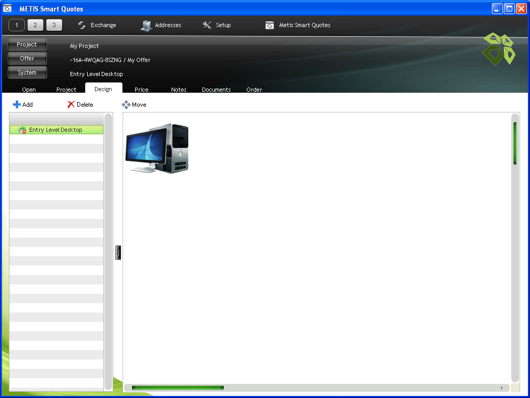
Task: Click the Delete label
Action: pyautogui.click(x=85, y=105)
